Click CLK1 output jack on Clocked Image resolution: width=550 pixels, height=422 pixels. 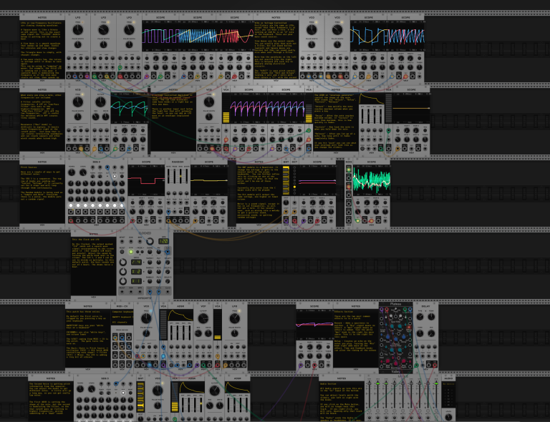(x=150, y=292)
